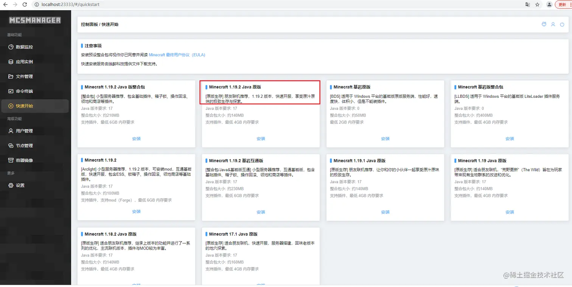Click the 高级功能 sidebar section label
Viewport: 572px width, 287px height.
coord(14,119)
